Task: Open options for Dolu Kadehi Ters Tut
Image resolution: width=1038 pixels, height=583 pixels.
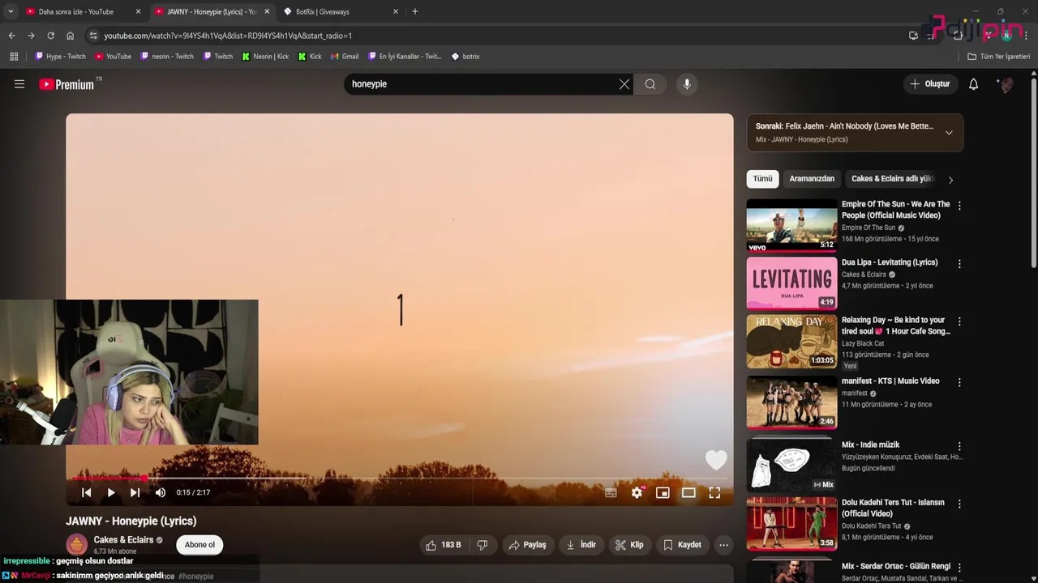Action: tap(959, 504)
